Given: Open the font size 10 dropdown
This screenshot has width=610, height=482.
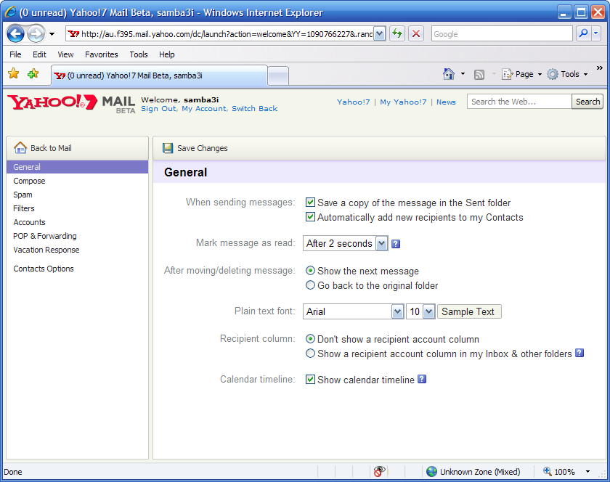Looking at the screenshot, I should click(428, 311).
